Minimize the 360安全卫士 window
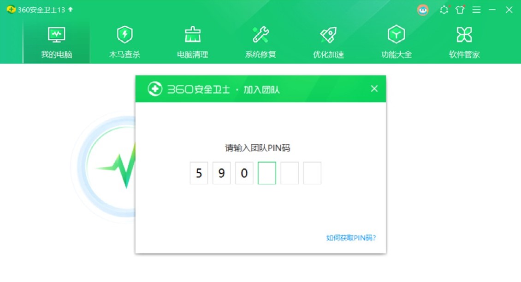Screen dimensions: 521x282 [x=492, y=10]
